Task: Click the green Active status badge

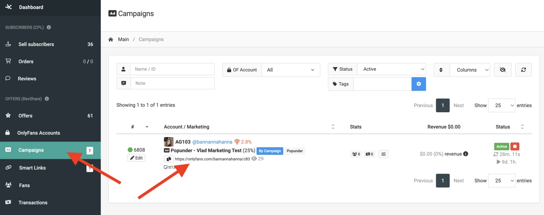Action: point(502,146)
